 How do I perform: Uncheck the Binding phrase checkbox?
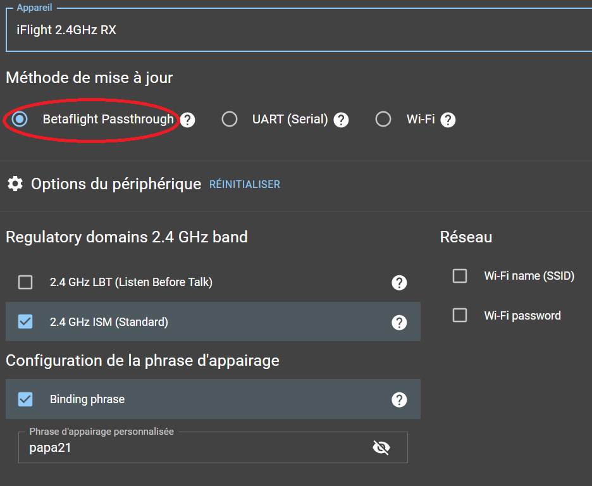click(25, 399)
